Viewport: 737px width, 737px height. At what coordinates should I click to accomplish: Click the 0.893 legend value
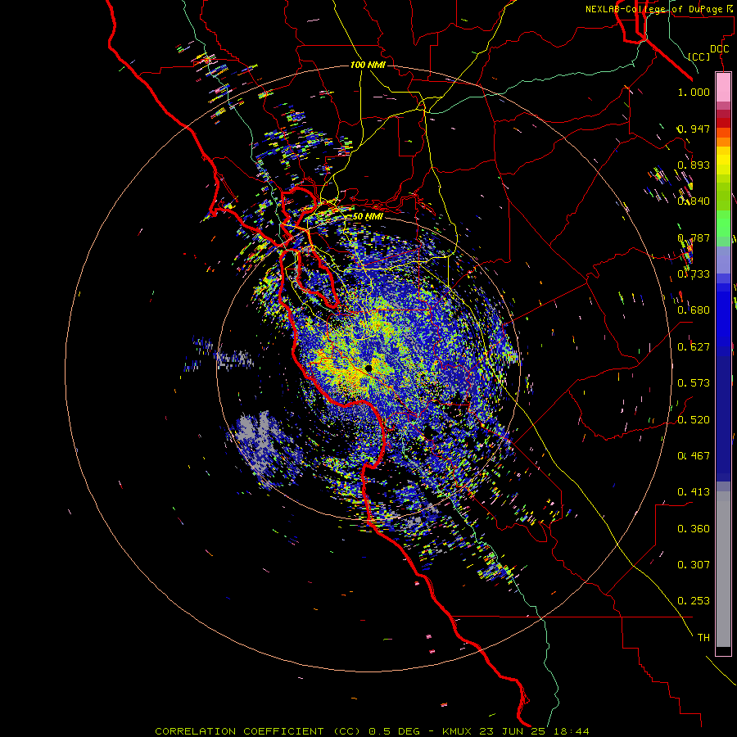[x=694, y=165]
